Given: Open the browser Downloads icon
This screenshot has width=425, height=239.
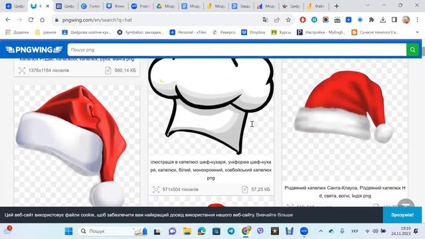Looking at the screenshot, I should pos(382,20).
